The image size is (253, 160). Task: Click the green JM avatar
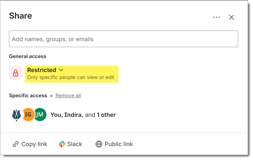pyautogui.click(x=40, y=115)
